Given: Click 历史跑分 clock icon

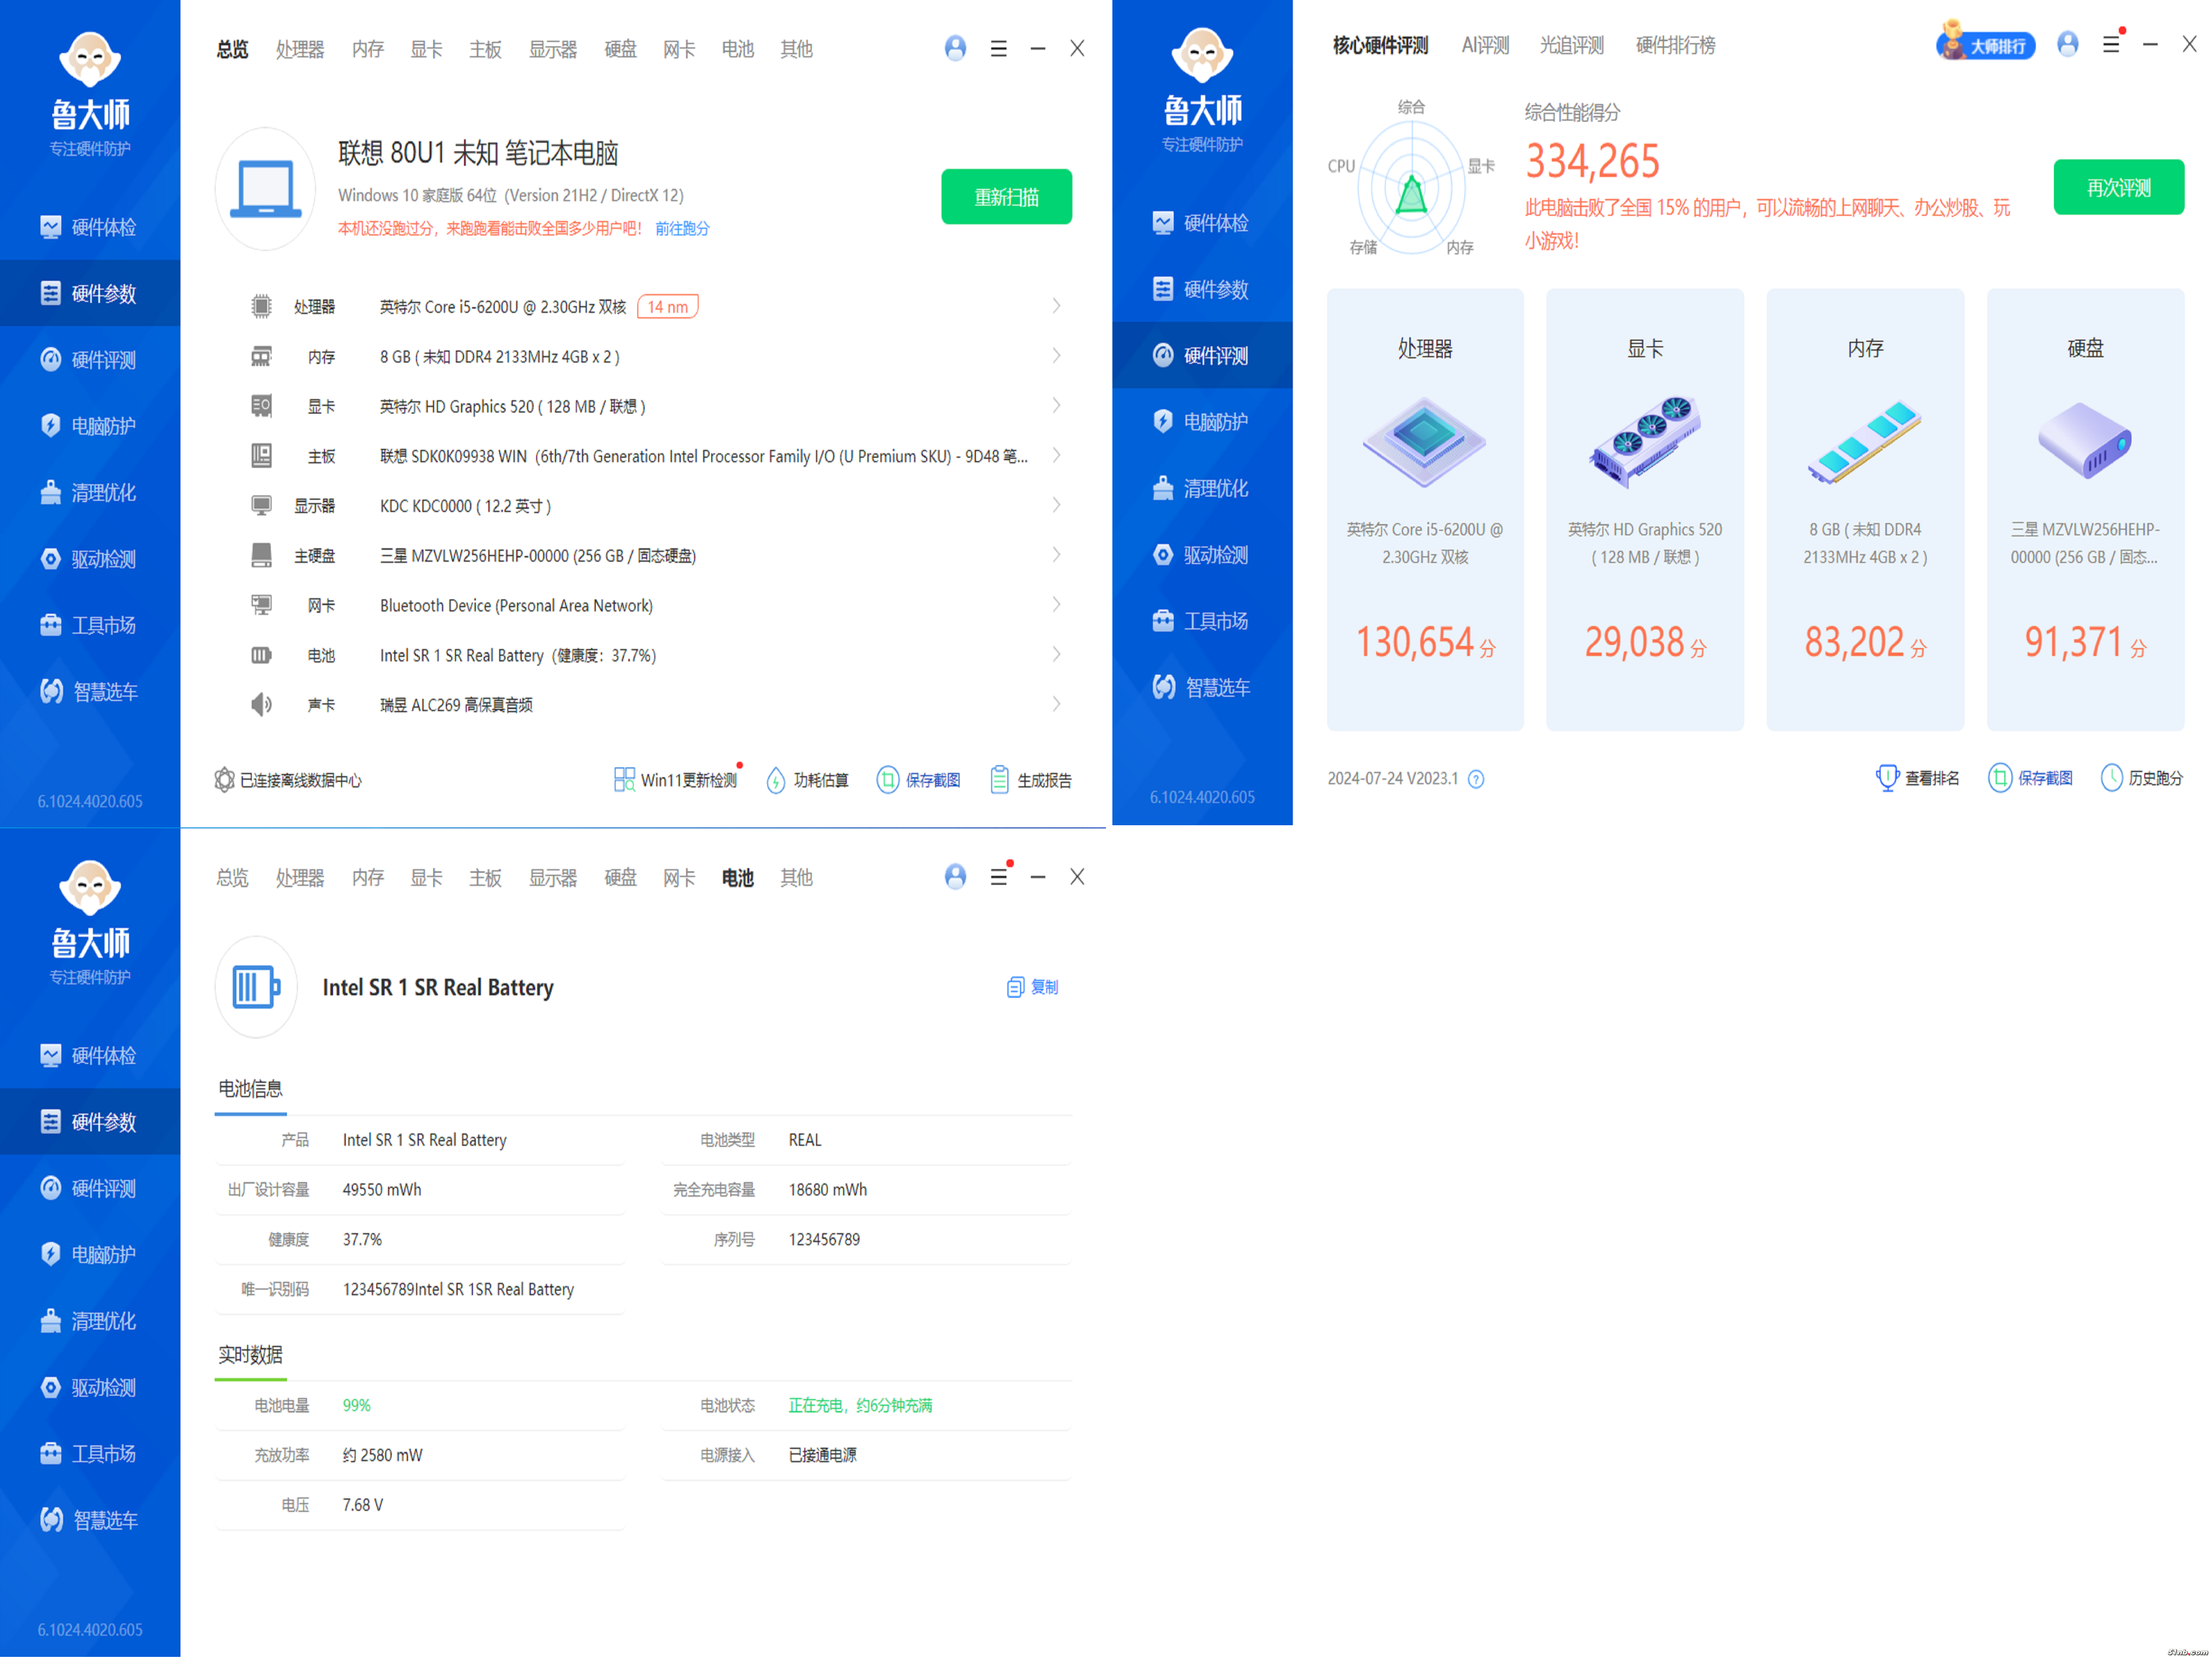Looking at the screenshot, I should (x=2111, y=778).
